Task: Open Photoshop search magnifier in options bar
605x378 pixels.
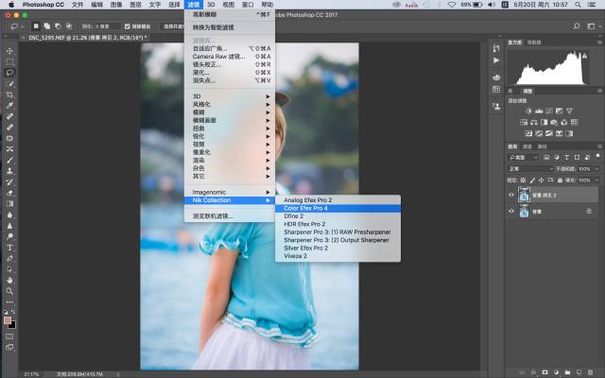Action: click(577, 26)
